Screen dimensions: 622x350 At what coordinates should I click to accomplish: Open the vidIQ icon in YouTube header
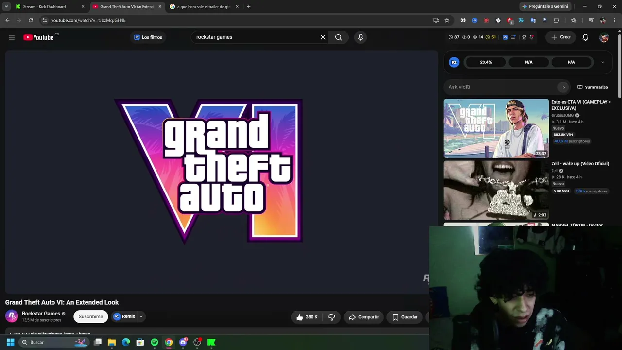click(x=505, y=37)
